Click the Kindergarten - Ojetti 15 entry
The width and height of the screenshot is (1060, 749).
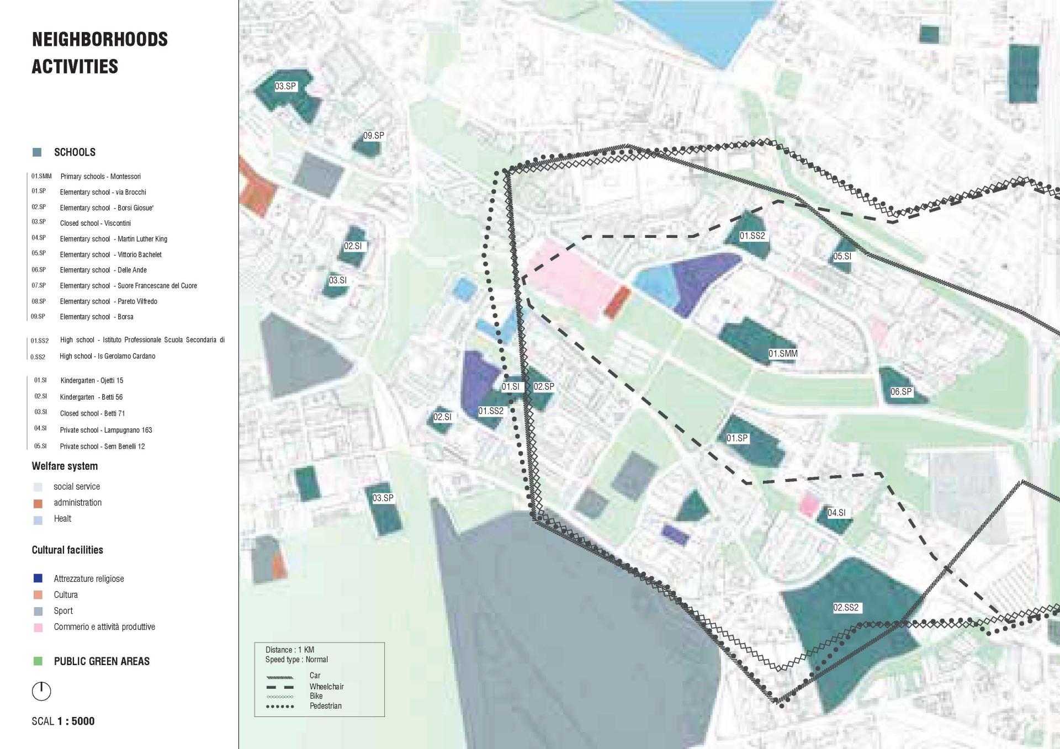tap(92, 381)
